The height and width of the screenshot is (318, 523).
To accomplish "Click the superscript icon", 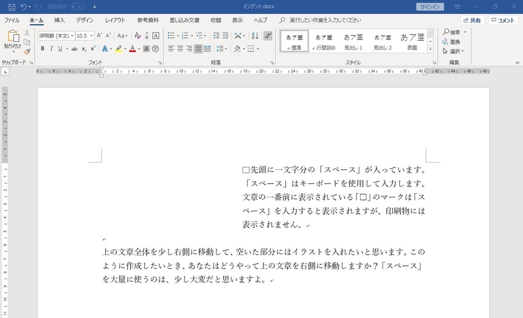I will (92, 48).
